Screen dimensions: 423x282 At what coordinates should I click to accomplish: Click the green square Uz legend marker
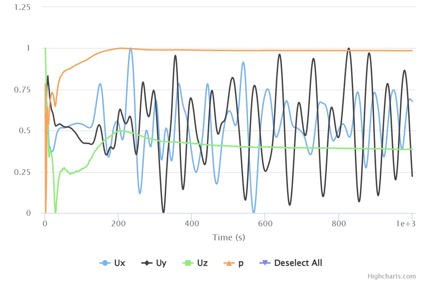188,263
